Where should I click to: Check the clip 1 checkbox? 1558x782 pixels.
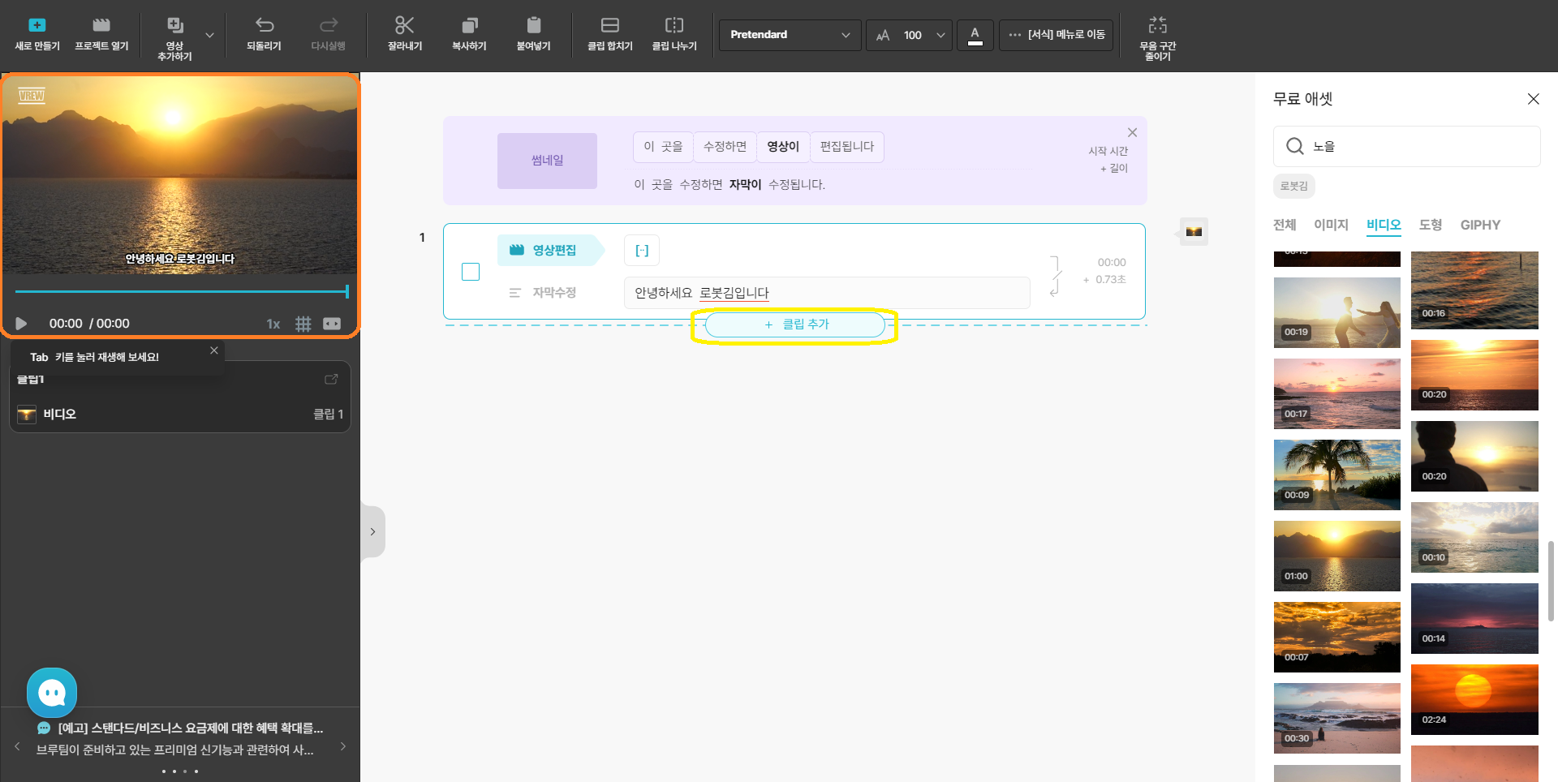471,272
